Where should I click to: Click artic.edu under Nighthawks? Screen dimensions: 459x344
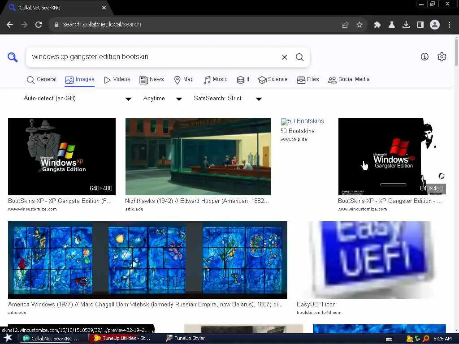coord(134,209)
